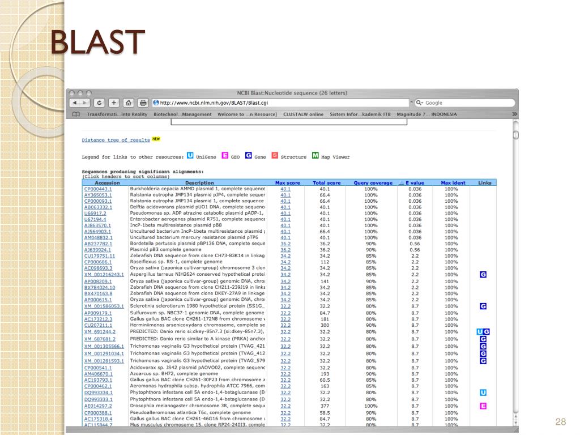Open the Distance tree of results link

pyautogui.click(x=116, y=140)
